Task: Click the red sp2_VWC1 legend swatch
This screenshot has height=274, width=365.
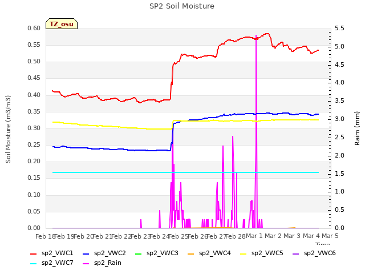Action: click(34, 253)
